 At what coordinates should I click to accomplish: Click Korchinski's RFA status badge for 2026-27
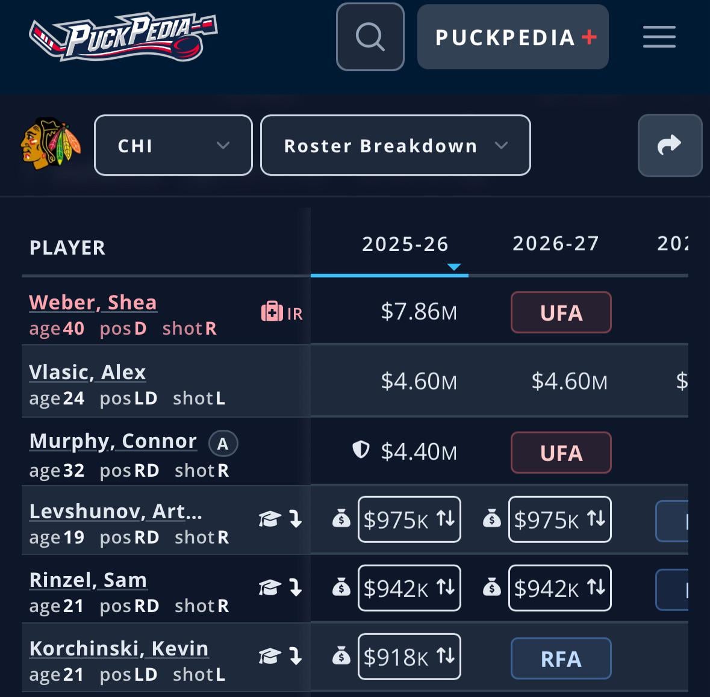click(561, 658)
